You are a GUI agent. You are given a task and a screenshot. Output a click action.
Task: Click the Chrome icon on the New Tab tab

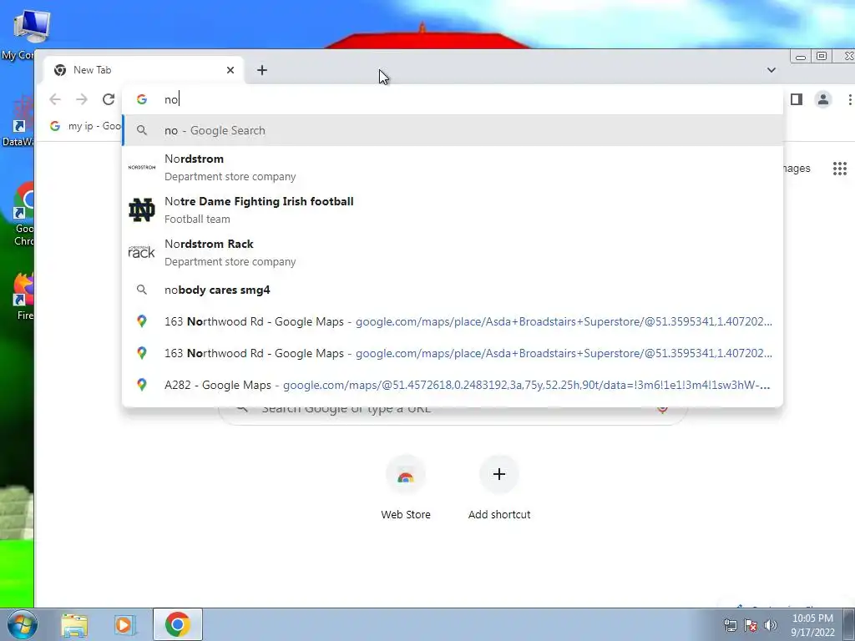click(60, 70)
